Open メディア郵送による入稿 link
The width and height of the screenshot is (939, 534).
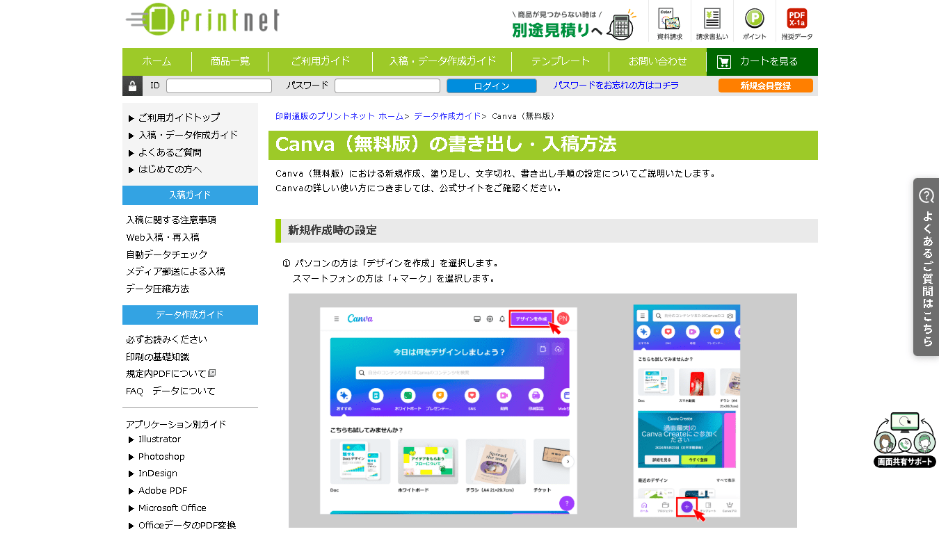176,271
